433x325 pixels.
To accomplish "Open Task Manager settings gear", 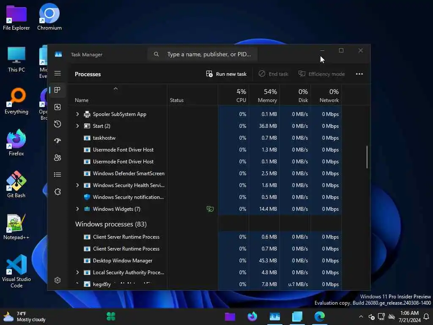I will pyautogui.click(x=58, y=280).
